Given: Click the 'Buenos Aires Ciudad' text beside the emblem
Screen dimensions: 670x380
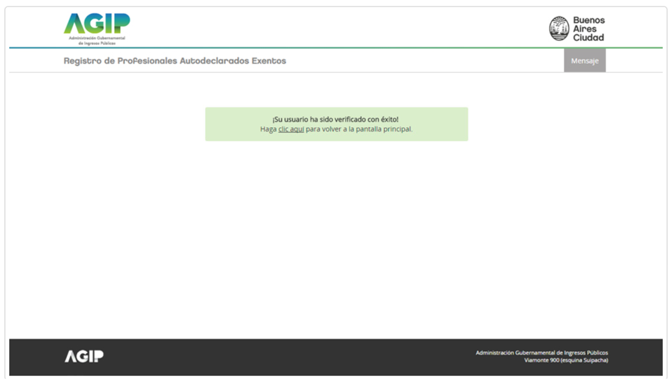Looking at the screenshot, I should click(x=588, y=29).
